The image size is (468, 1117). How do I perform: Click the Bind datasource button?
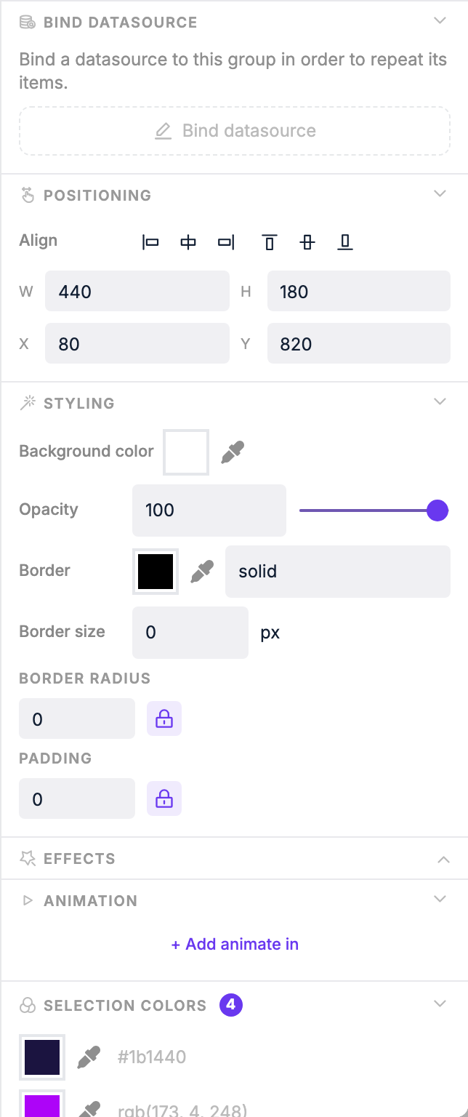tap(234, 130)
